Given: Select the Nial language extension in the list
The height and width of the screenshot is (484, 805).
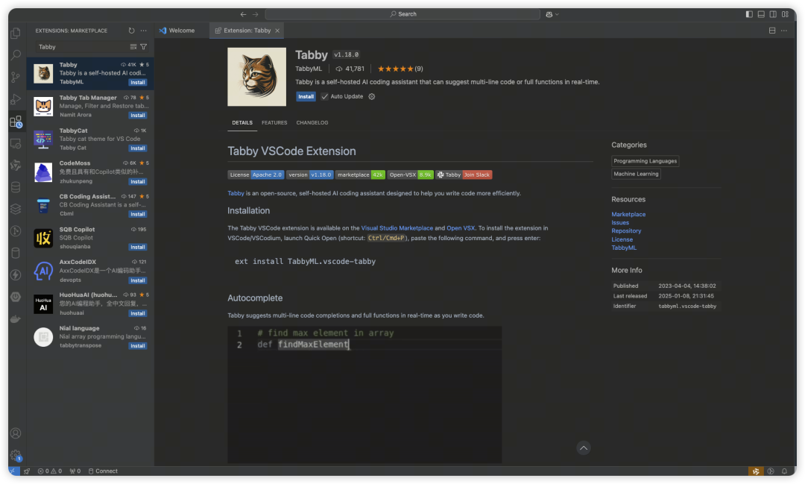Looking at the screenshot, I should tap(90, 337).
